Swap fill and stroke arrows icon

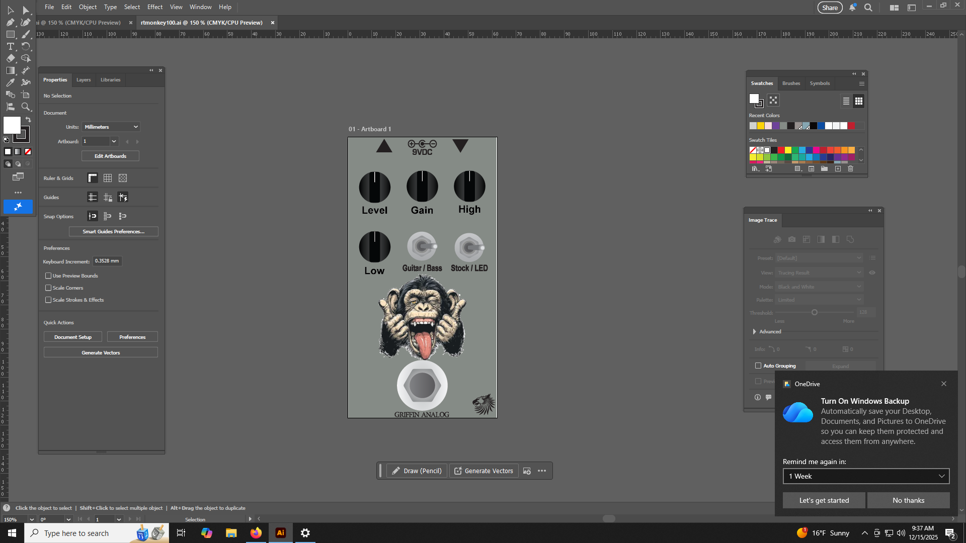tap(28, 120)
